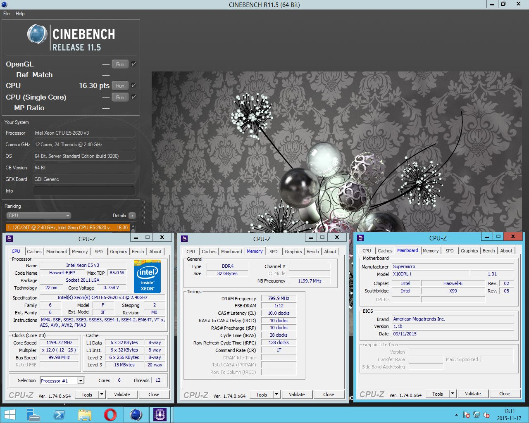Click the Code Name value Haswell-E/EP
Image resolution: width=529 pixels, height=423 pixels.
point(62,273)
